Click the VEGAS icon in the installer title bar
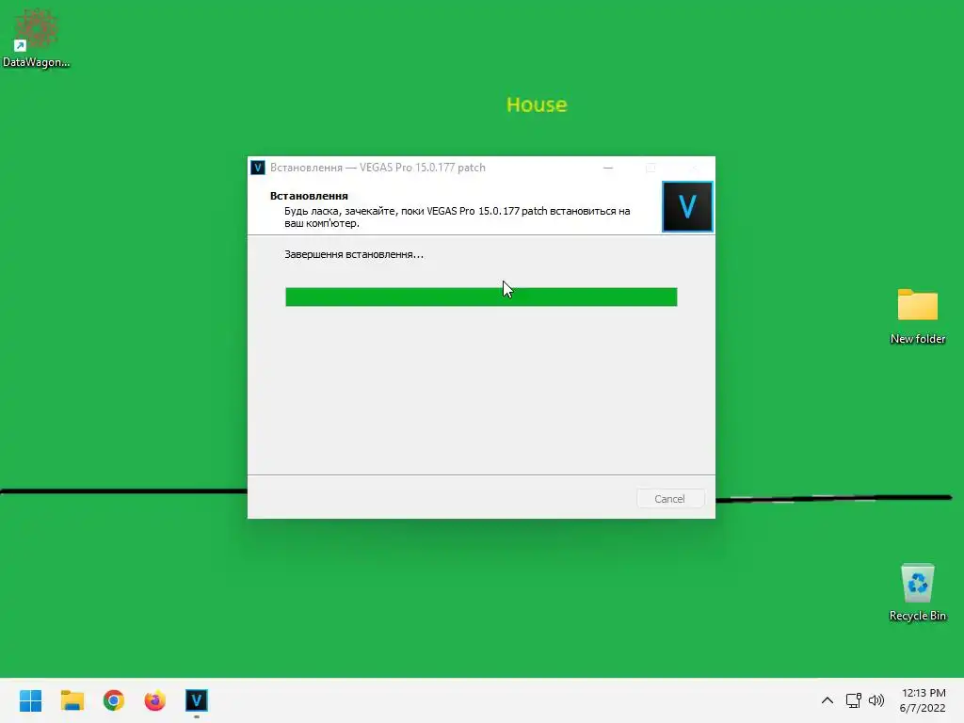 coord(258,168)
